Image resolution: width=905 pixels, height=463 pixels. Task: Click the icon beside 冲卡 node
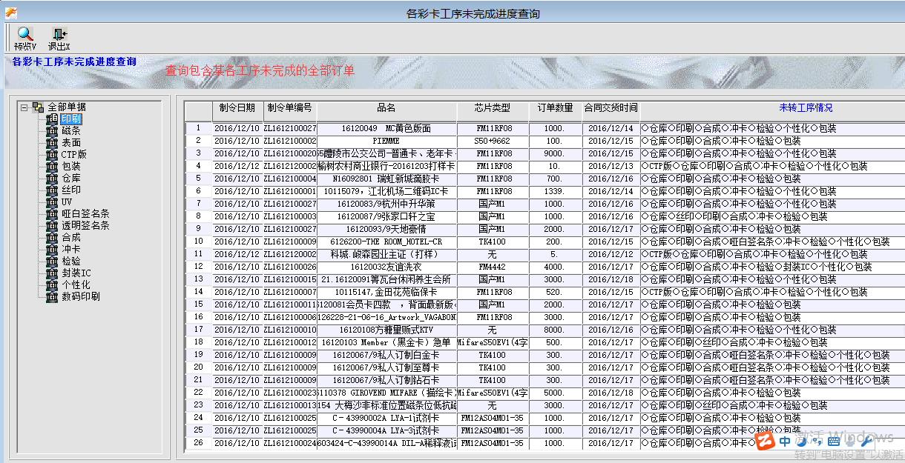[x=52, y=250]
